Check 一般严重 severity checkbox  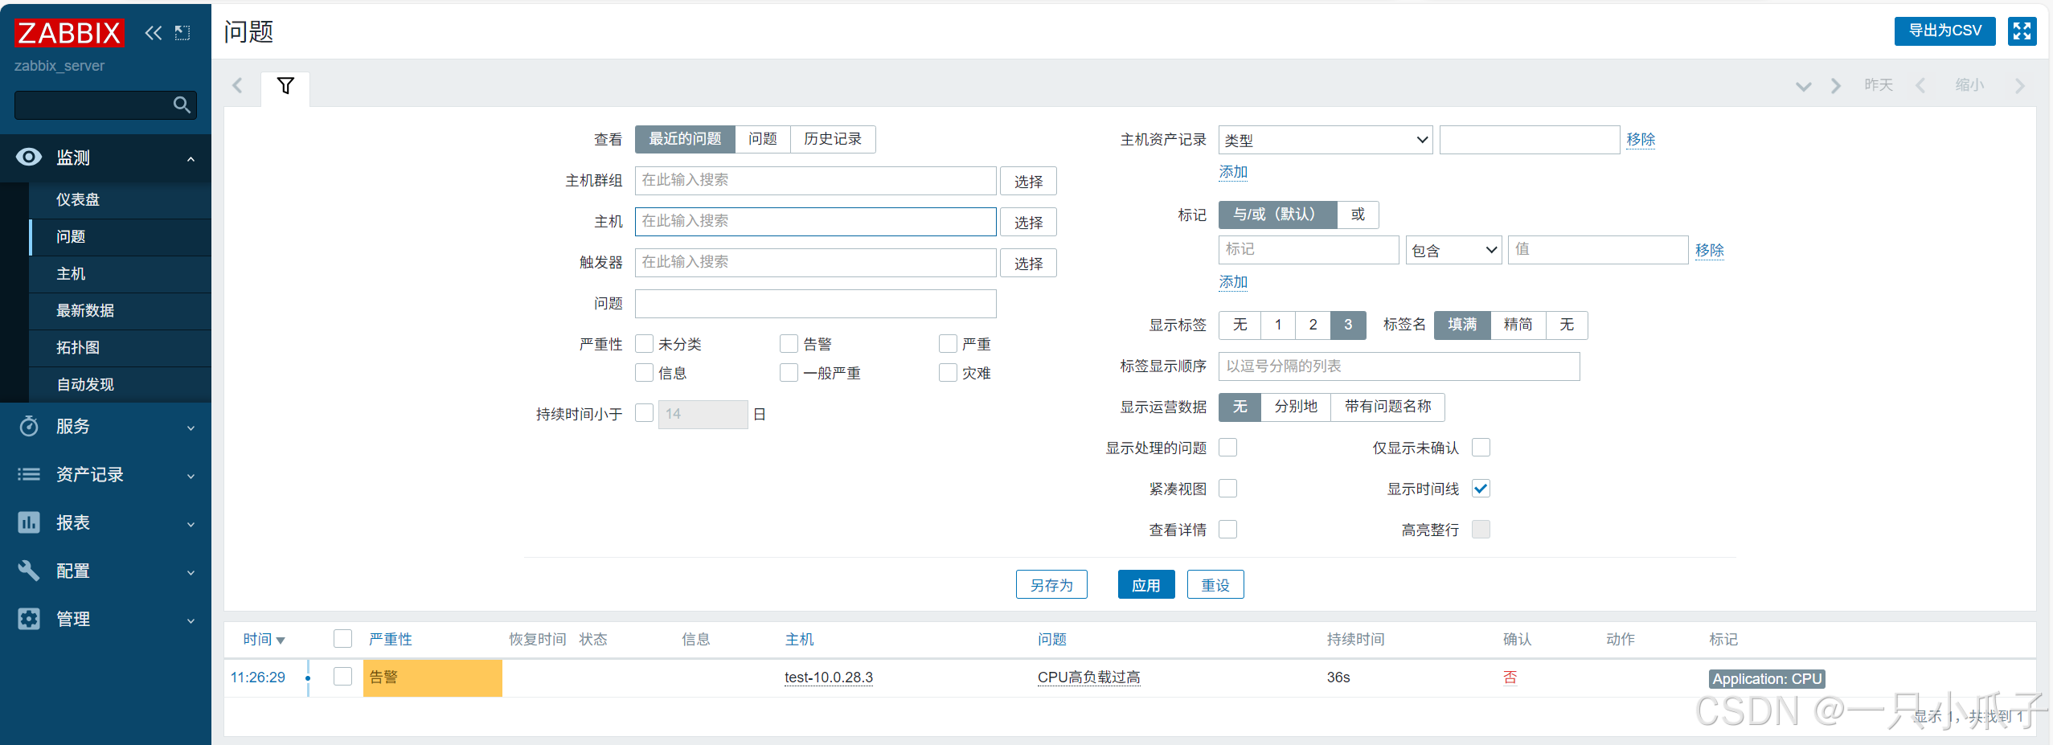(789, 373)
